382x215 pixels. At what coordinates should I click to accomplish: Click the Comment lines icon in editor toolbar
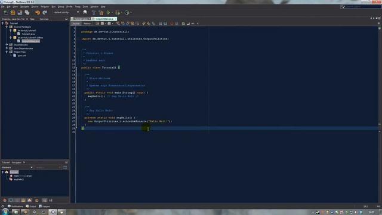(183, 24)
